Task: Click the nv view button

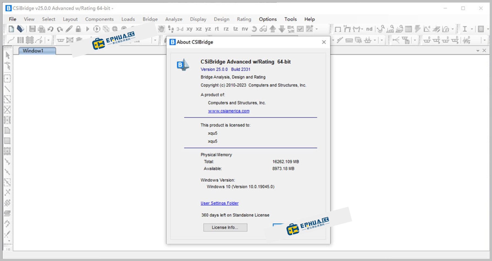Action: pyautogui.click(x=245, y=29)
